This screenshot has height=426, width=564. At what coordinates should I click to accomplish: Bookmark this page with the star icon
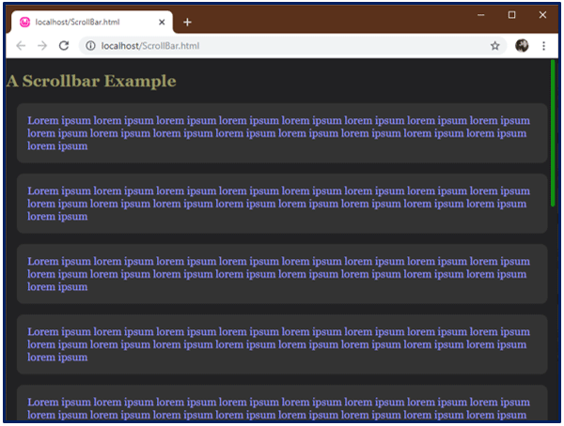click(x=495, y=46)
